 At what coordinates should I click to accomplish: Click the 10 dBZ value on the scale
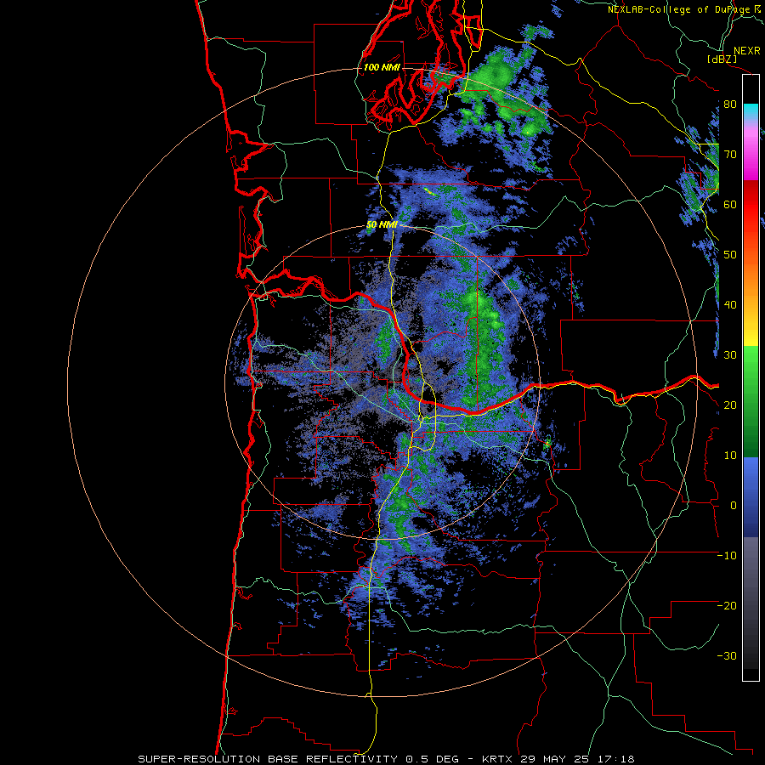point(730,456)
